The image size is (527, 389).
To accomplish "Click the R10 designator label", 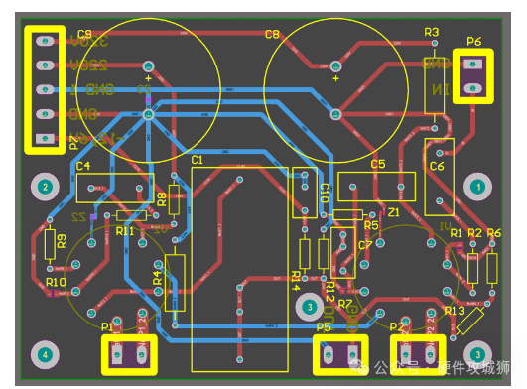I will (56, 282).
